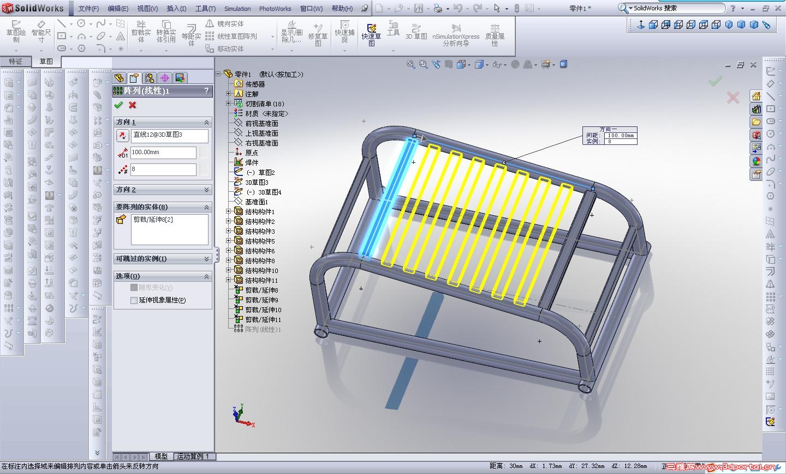Switch to the FeatureManager design tree tab icon
This screenshot has width=786, height=474.
(119, 78)
